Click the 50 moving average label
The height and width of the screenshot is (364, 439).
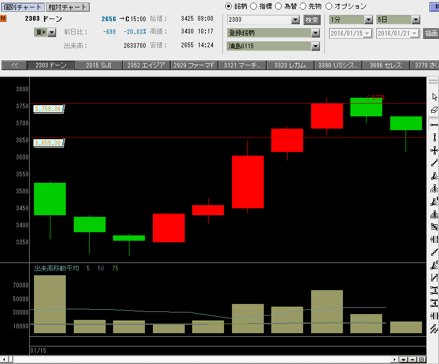[101, 268]
